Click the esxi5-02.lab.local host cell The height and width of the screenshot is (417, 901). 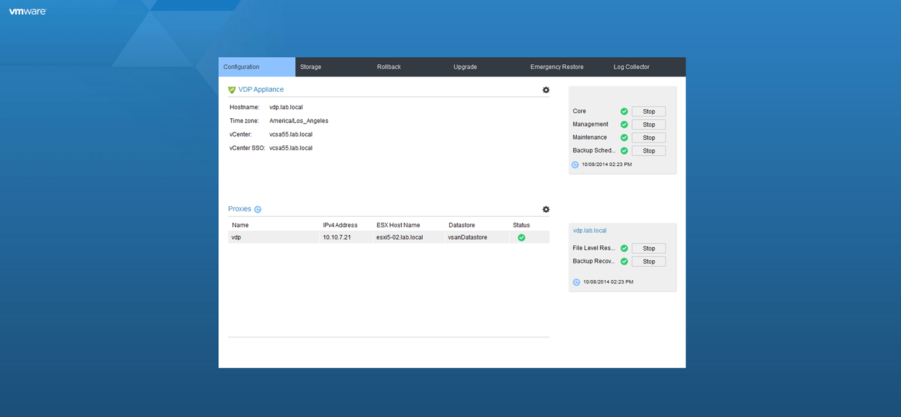pyautogui.click(x=400, y=238)
